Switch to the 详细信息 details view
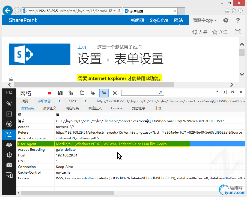Viewport: 247px width, 197px height. pos(44,101)
